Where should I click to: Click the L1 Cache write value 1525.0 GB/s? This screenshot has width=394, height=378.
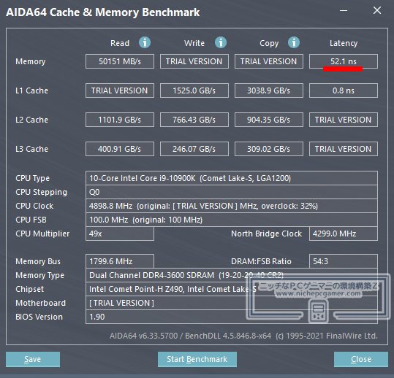194,90
